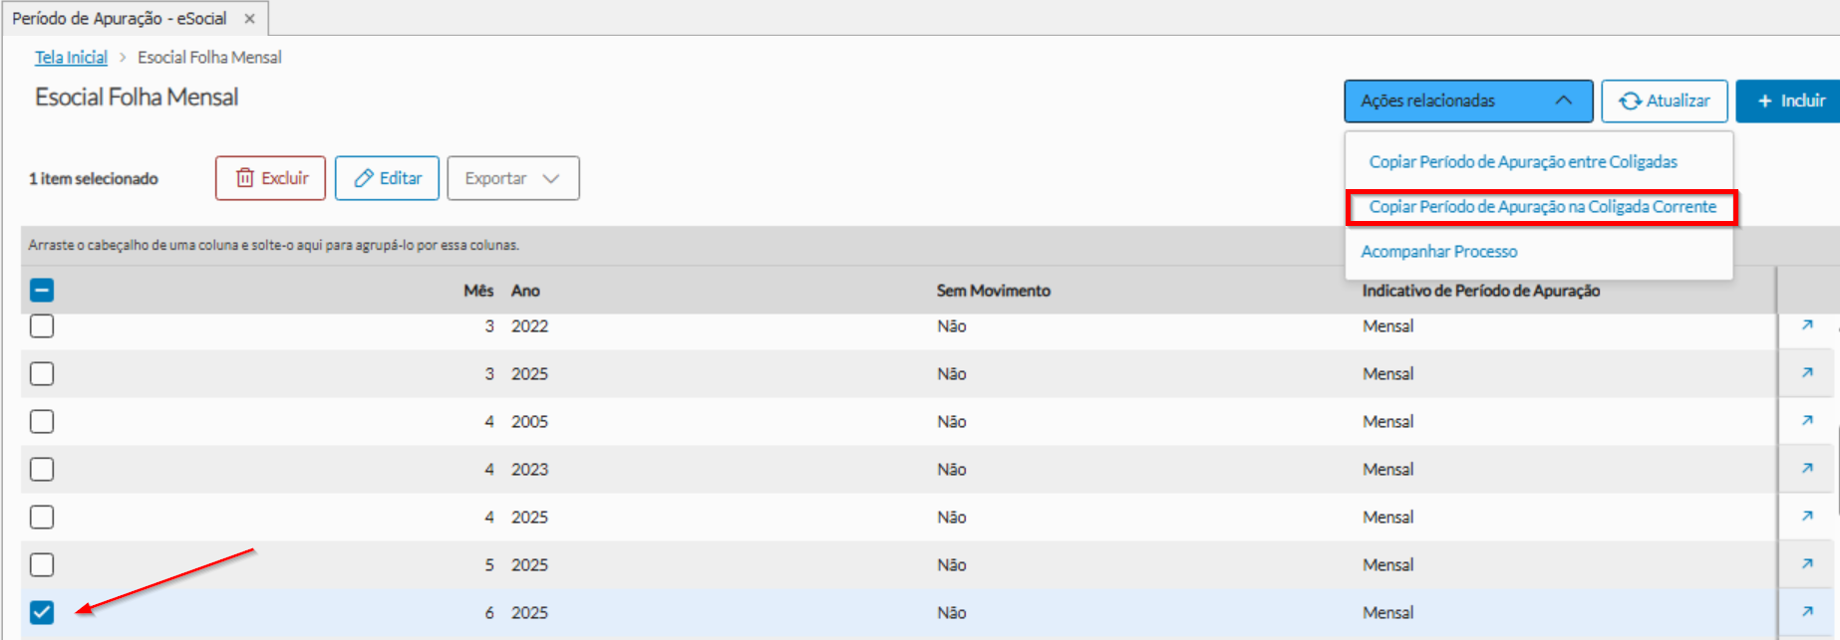Sort by the Sem Movimento column header
Screen dimensions: 1840x640
(993, 291)
